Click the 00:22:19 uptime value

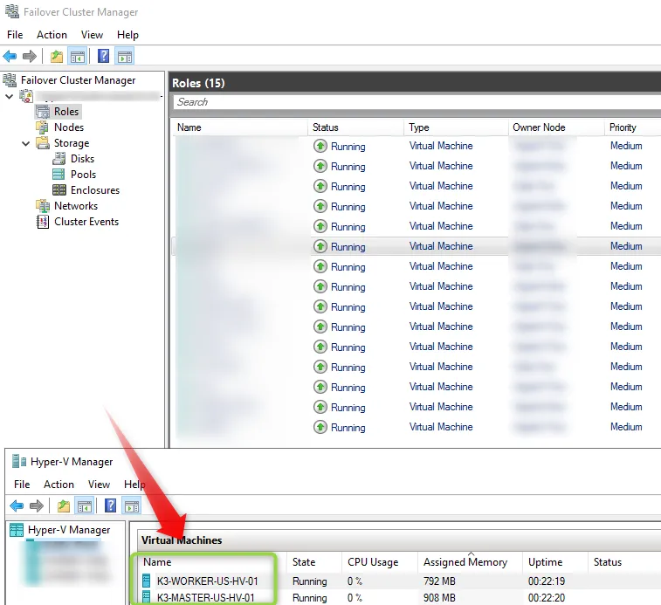pyautogui.click(x=547, y=581)
